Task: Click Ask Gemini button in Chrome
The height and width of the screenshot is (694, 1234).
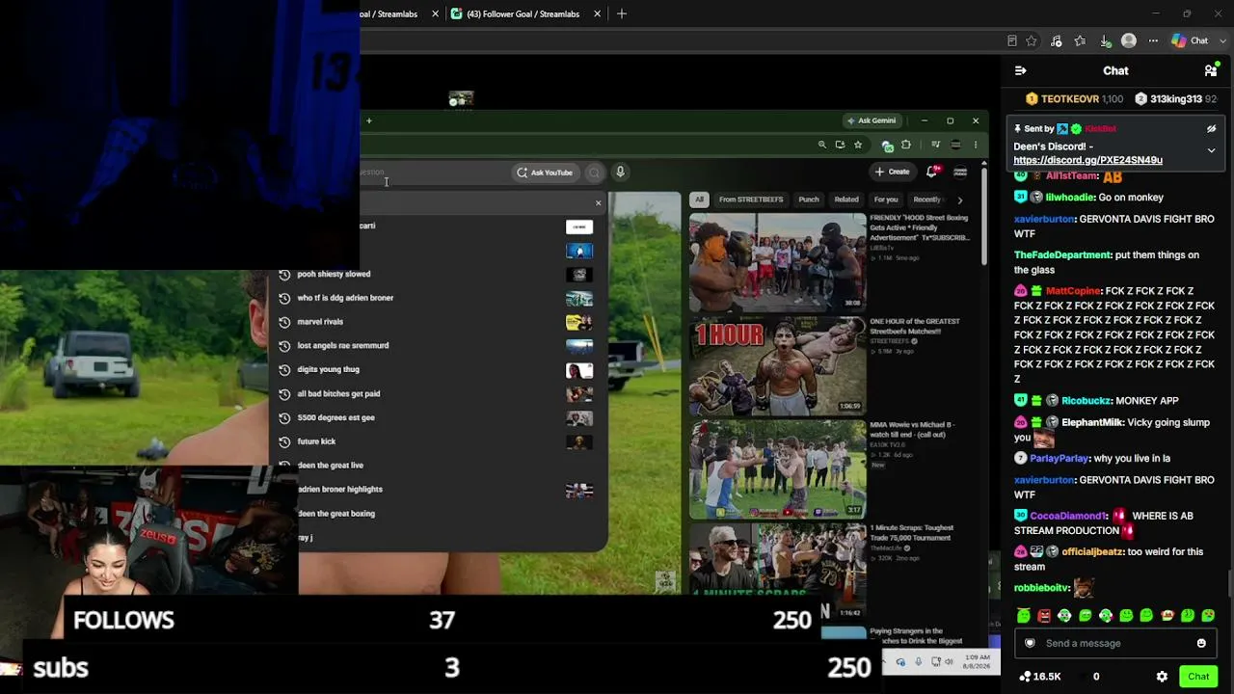Action: coord(871,120)
